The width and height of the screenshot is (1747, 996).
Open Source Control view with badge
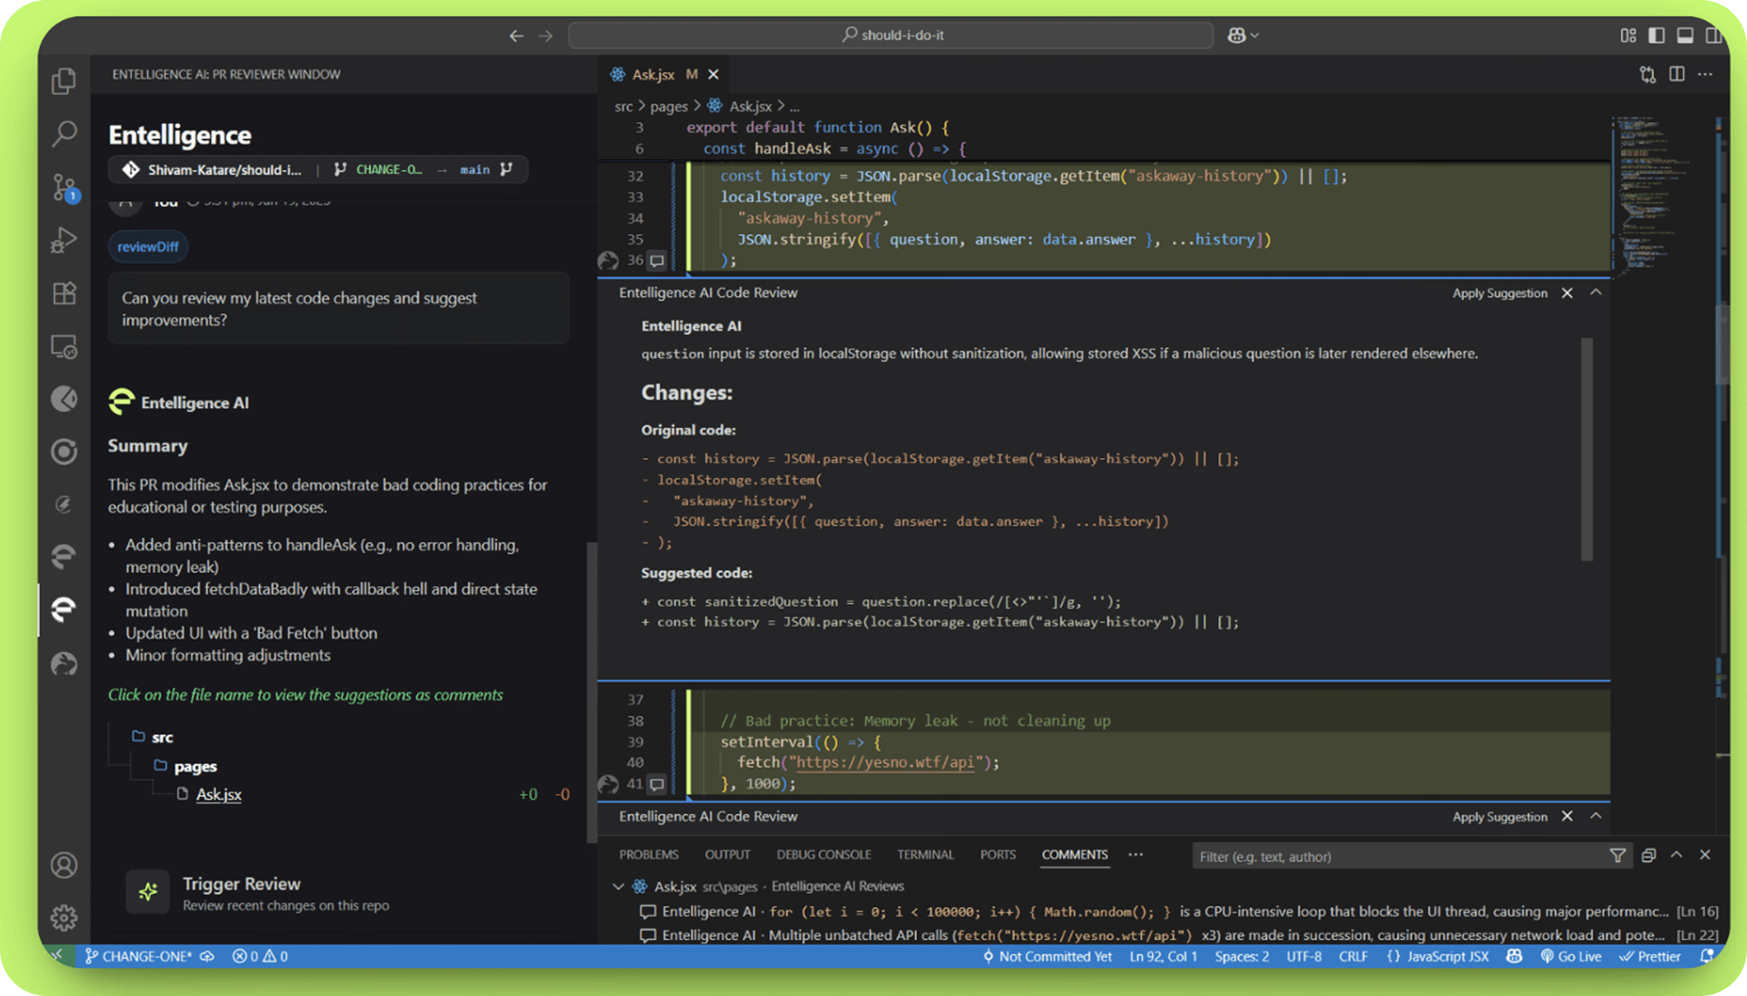[64, 187]
